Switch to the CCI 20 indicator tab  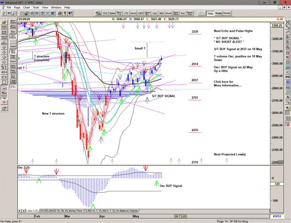[x=43, y=211]
